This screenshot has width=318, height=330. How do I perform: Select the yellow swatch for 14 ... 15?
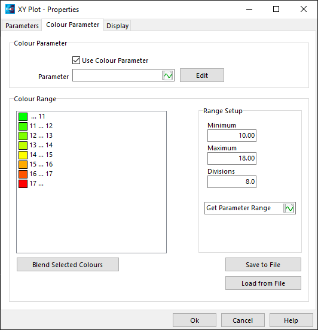click(23, 155)
